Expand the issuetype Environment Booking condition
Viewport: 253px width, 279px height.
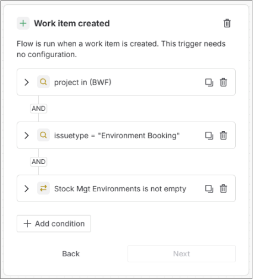pos(26,135)
